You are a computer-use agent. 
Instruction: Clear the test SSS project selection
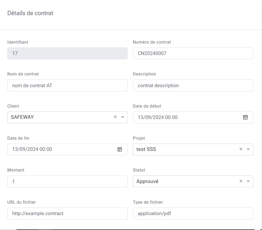click(x=241, y=149)
